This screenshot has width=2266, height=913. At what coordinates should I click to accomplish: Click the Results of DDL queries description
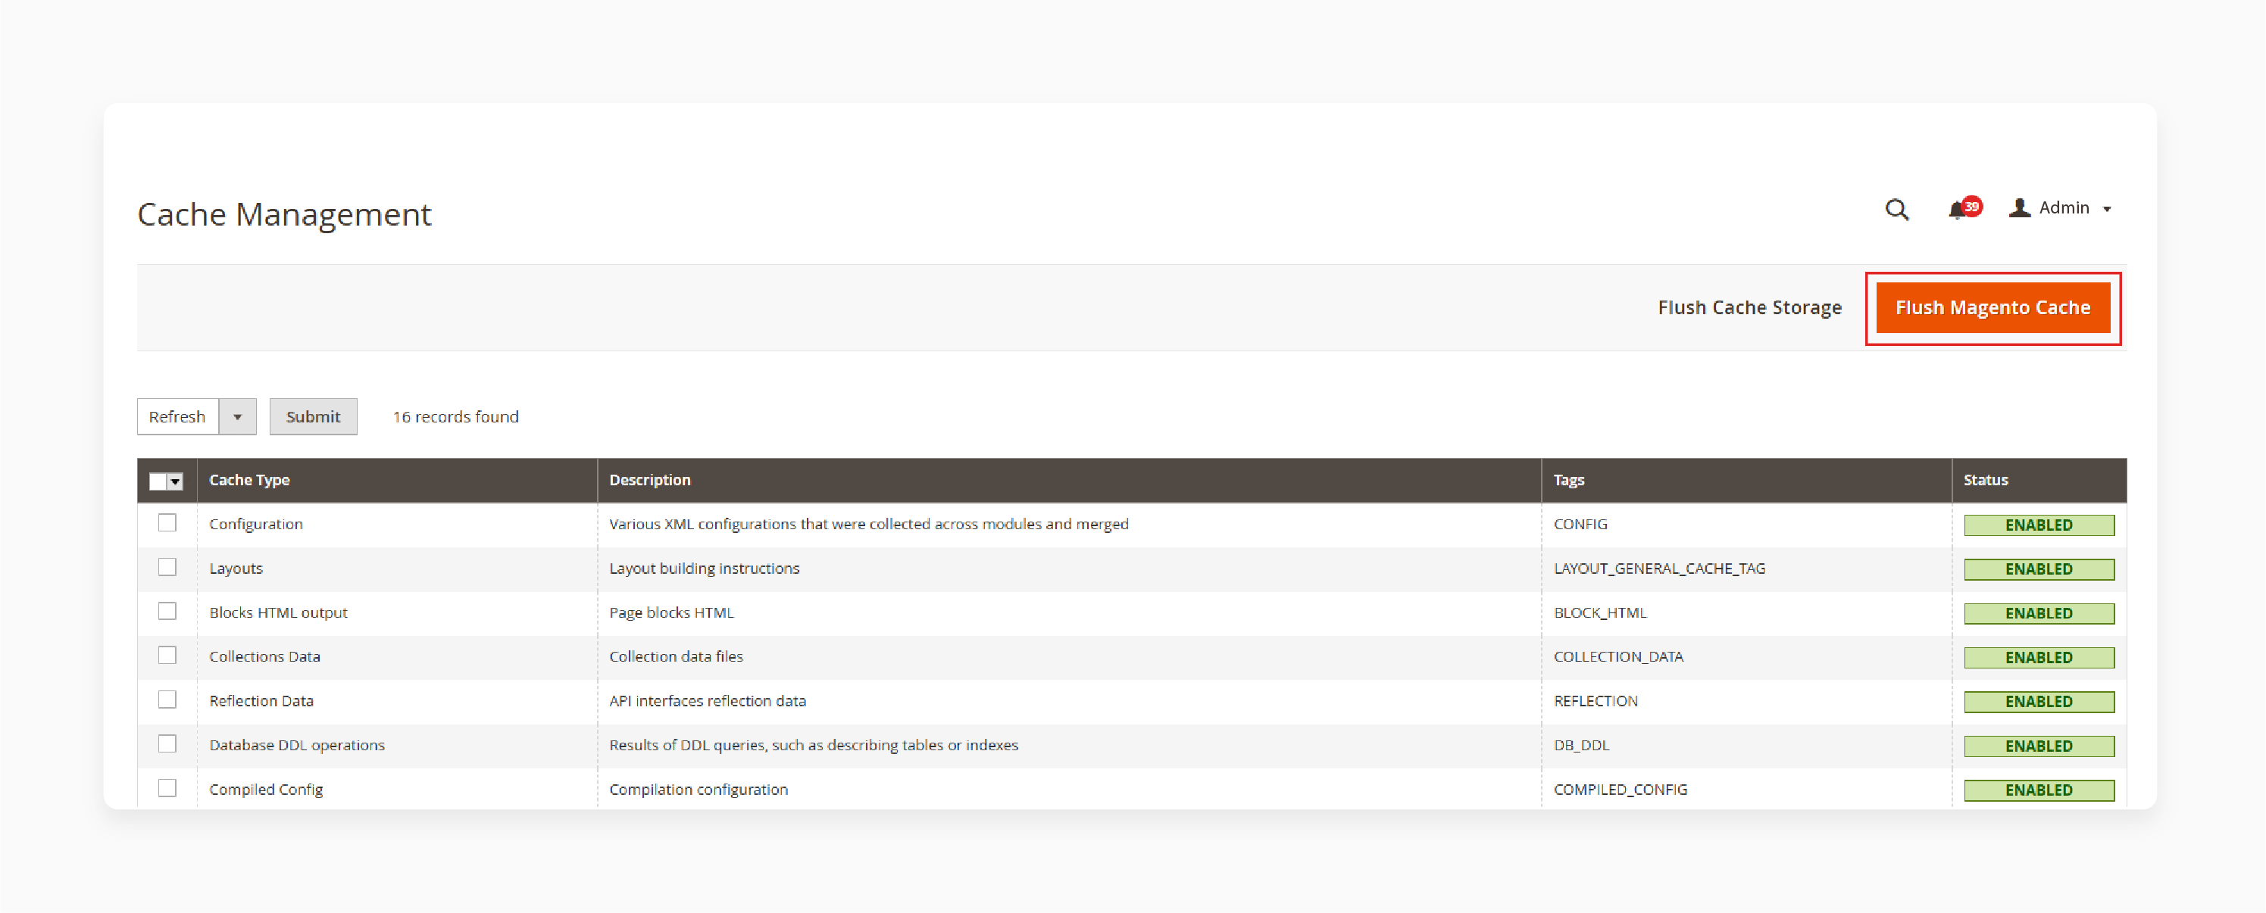tap(814, 745)
